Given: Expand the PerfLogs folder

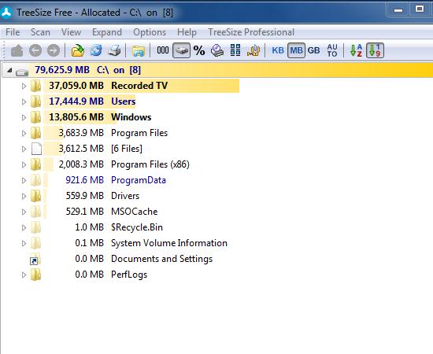Looking at the screenshot, I should (24, 275).
